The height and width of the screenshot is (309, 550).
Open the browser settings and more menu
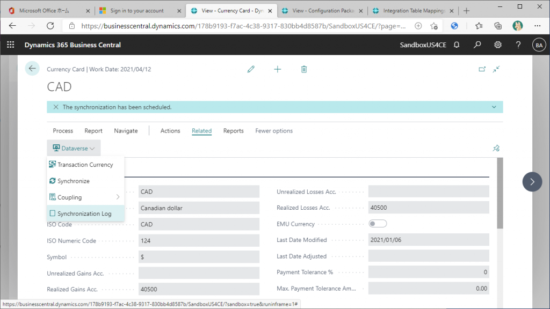pyautogui.click(x=537, y=26)
